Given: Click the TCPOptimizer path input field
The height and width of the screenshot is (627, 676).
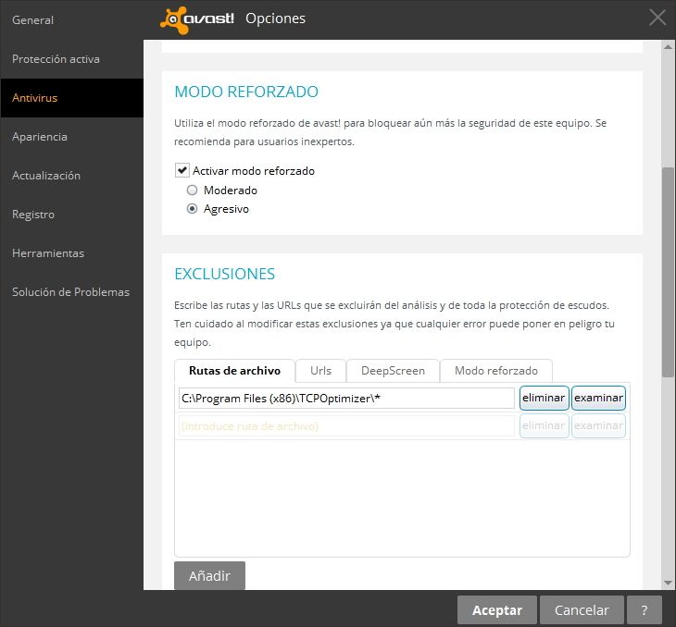Looking at the screenshot, I should tap(346, 398).
